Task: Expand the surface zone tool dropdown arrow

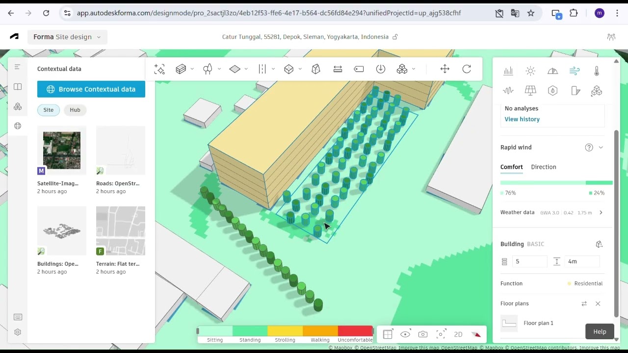Action: point(246,69)
